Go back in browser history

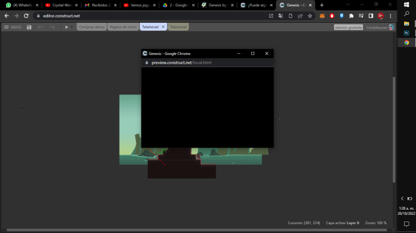click(7, 16)
